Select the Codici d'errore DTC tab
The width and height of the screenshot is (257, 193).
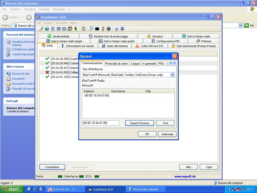[x=150, y=46]
